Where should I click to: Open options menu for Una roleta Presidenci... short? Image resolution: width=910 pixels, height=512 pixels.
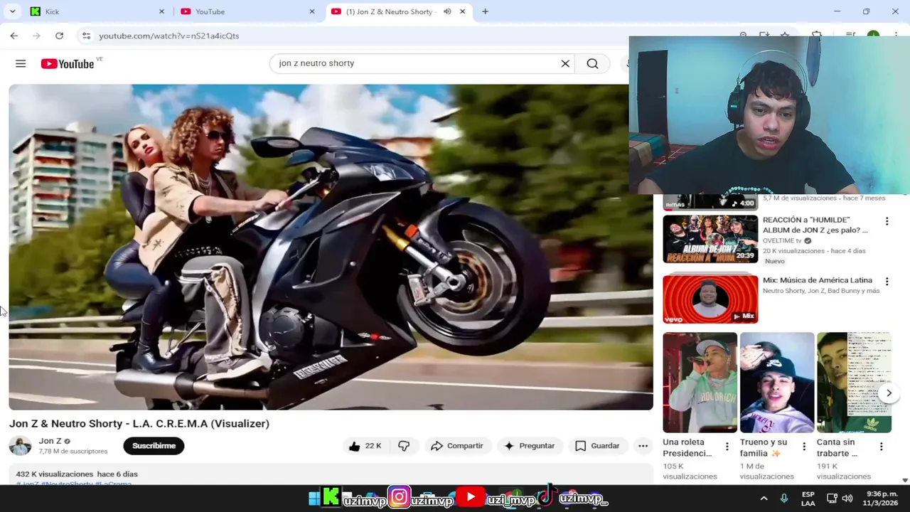(727, 447)
